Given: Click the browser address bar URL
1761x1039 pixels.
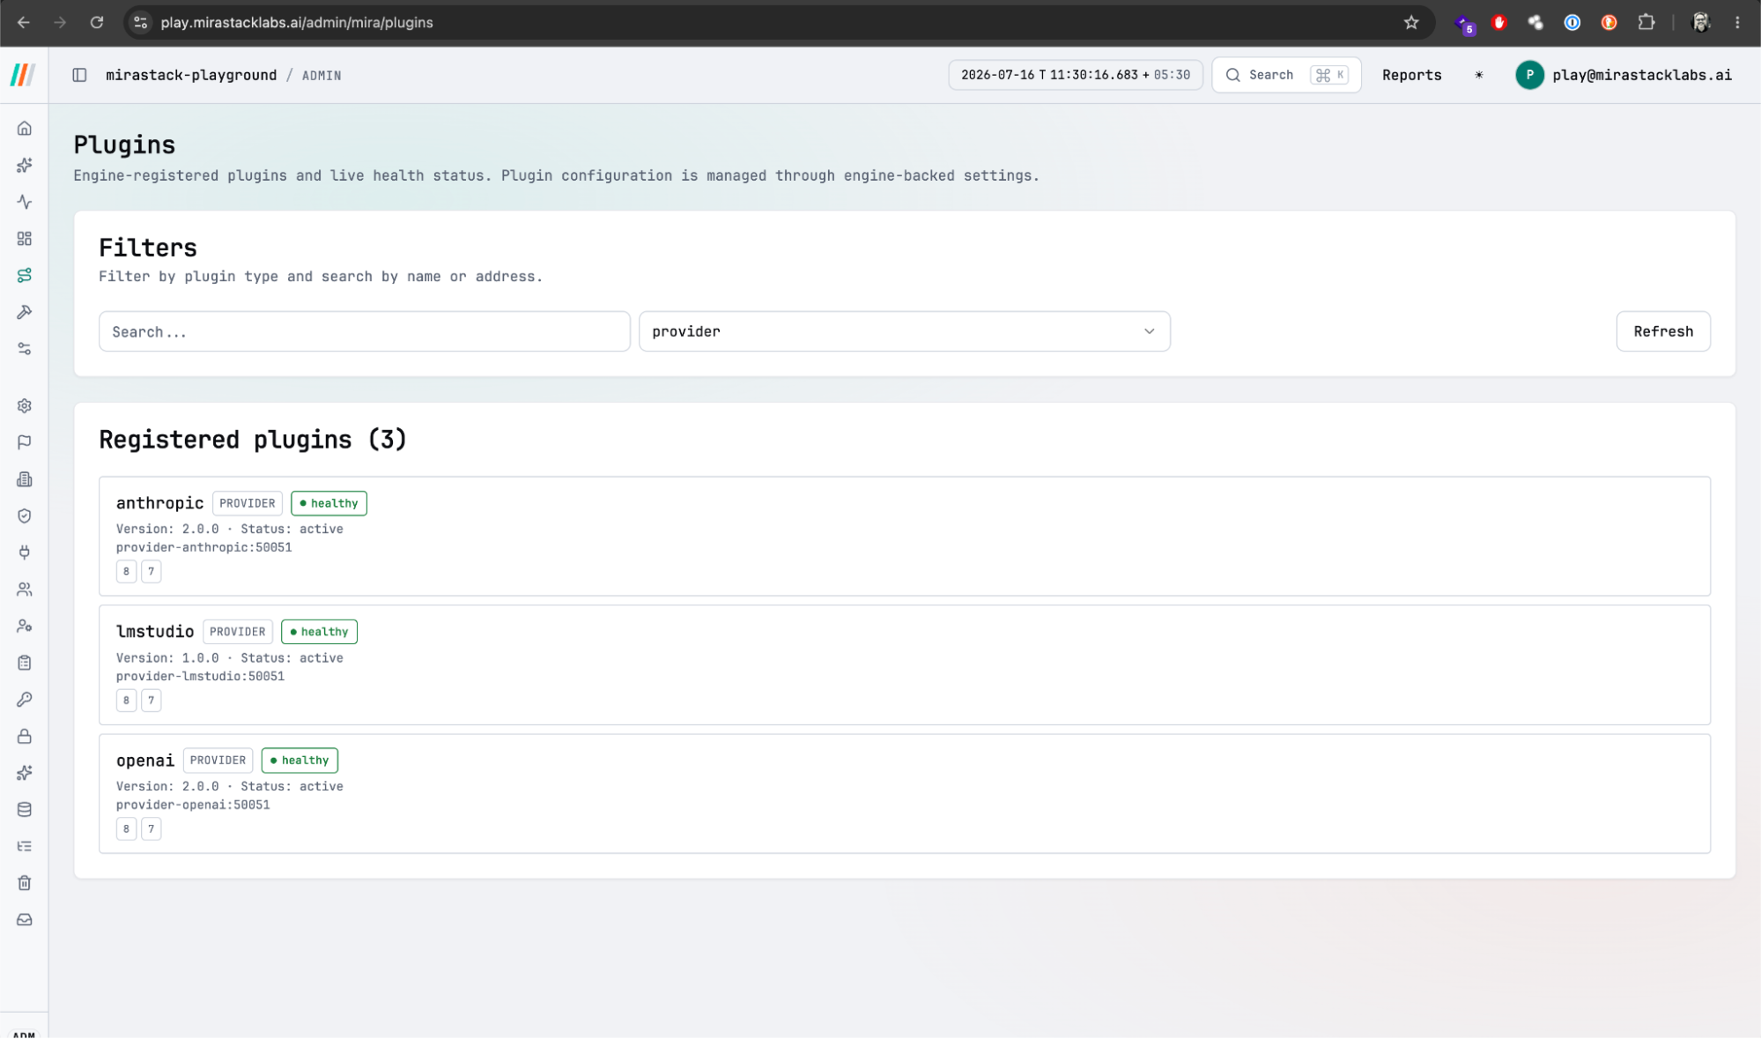Looking at the screenshot, I should 297,22.
